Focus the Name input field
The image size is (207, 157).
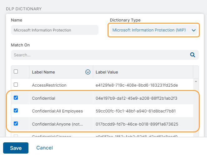click(x=55, y=30)
